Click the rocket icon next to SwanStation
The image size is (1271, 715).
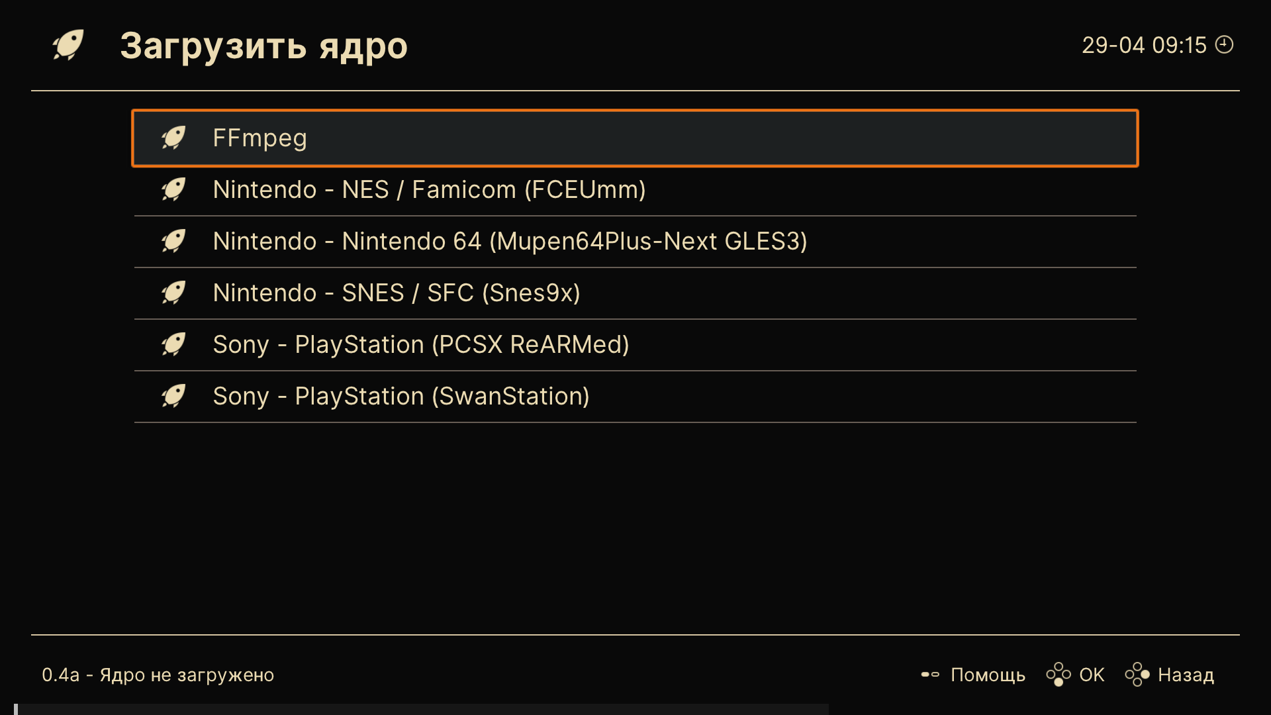(173, 397)
